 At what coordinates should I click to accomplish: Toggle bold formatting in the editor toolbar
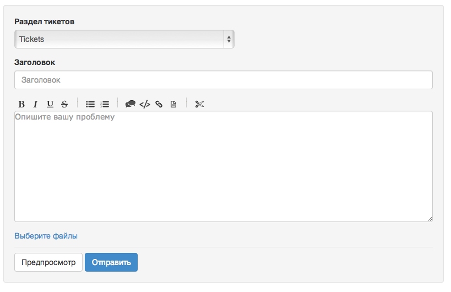click(21, 104)
